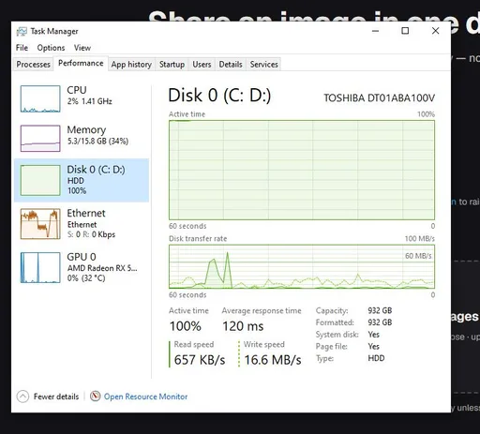
Task: Select the GPU 0 graph thumbnail
Action: click(x=40, y=267)
